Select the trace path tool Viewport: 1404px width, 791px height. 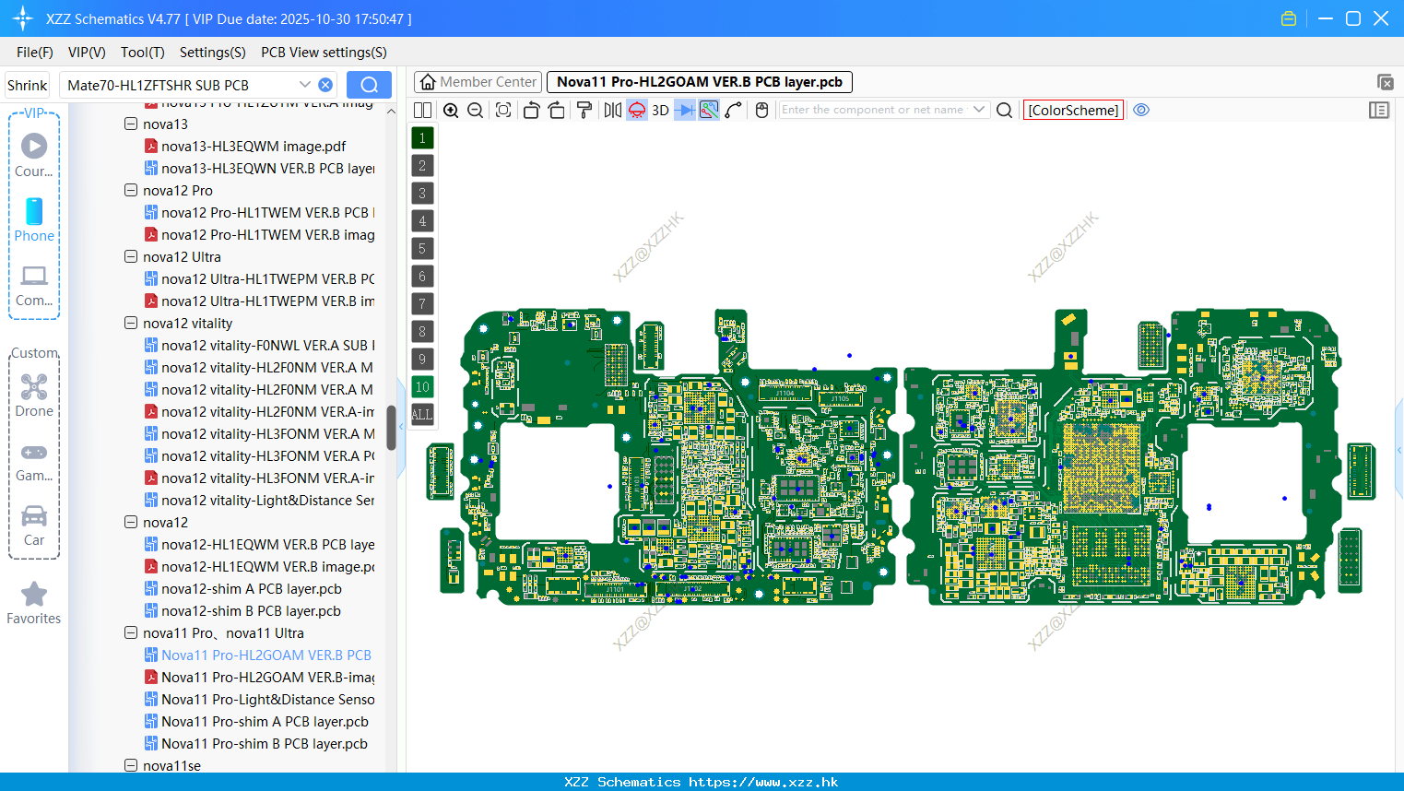click(x=734, y=110)
